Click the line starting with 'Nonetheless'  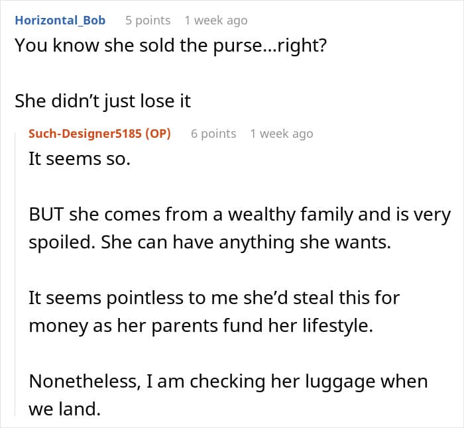point(228,381)
